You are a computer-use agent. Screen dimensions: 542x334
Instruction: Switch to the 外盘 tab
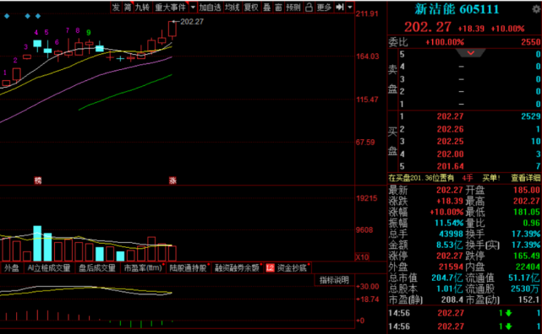pos(12,268)
